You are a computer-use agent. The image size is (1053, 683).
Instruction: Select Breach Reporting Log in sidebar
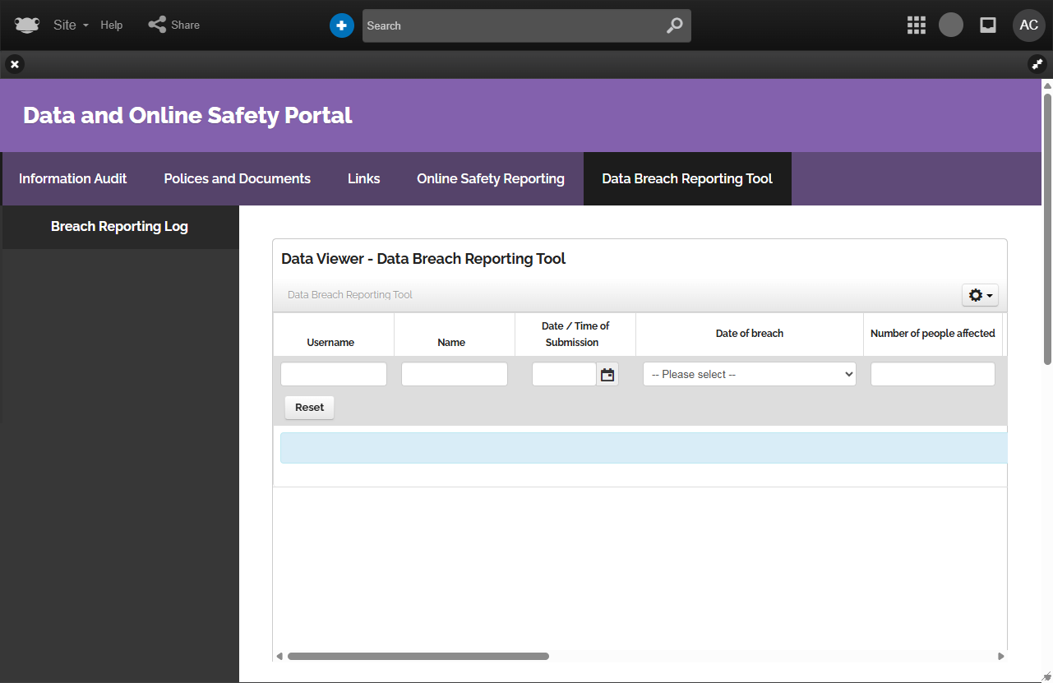pyautogui.click(x=119, y=226)
